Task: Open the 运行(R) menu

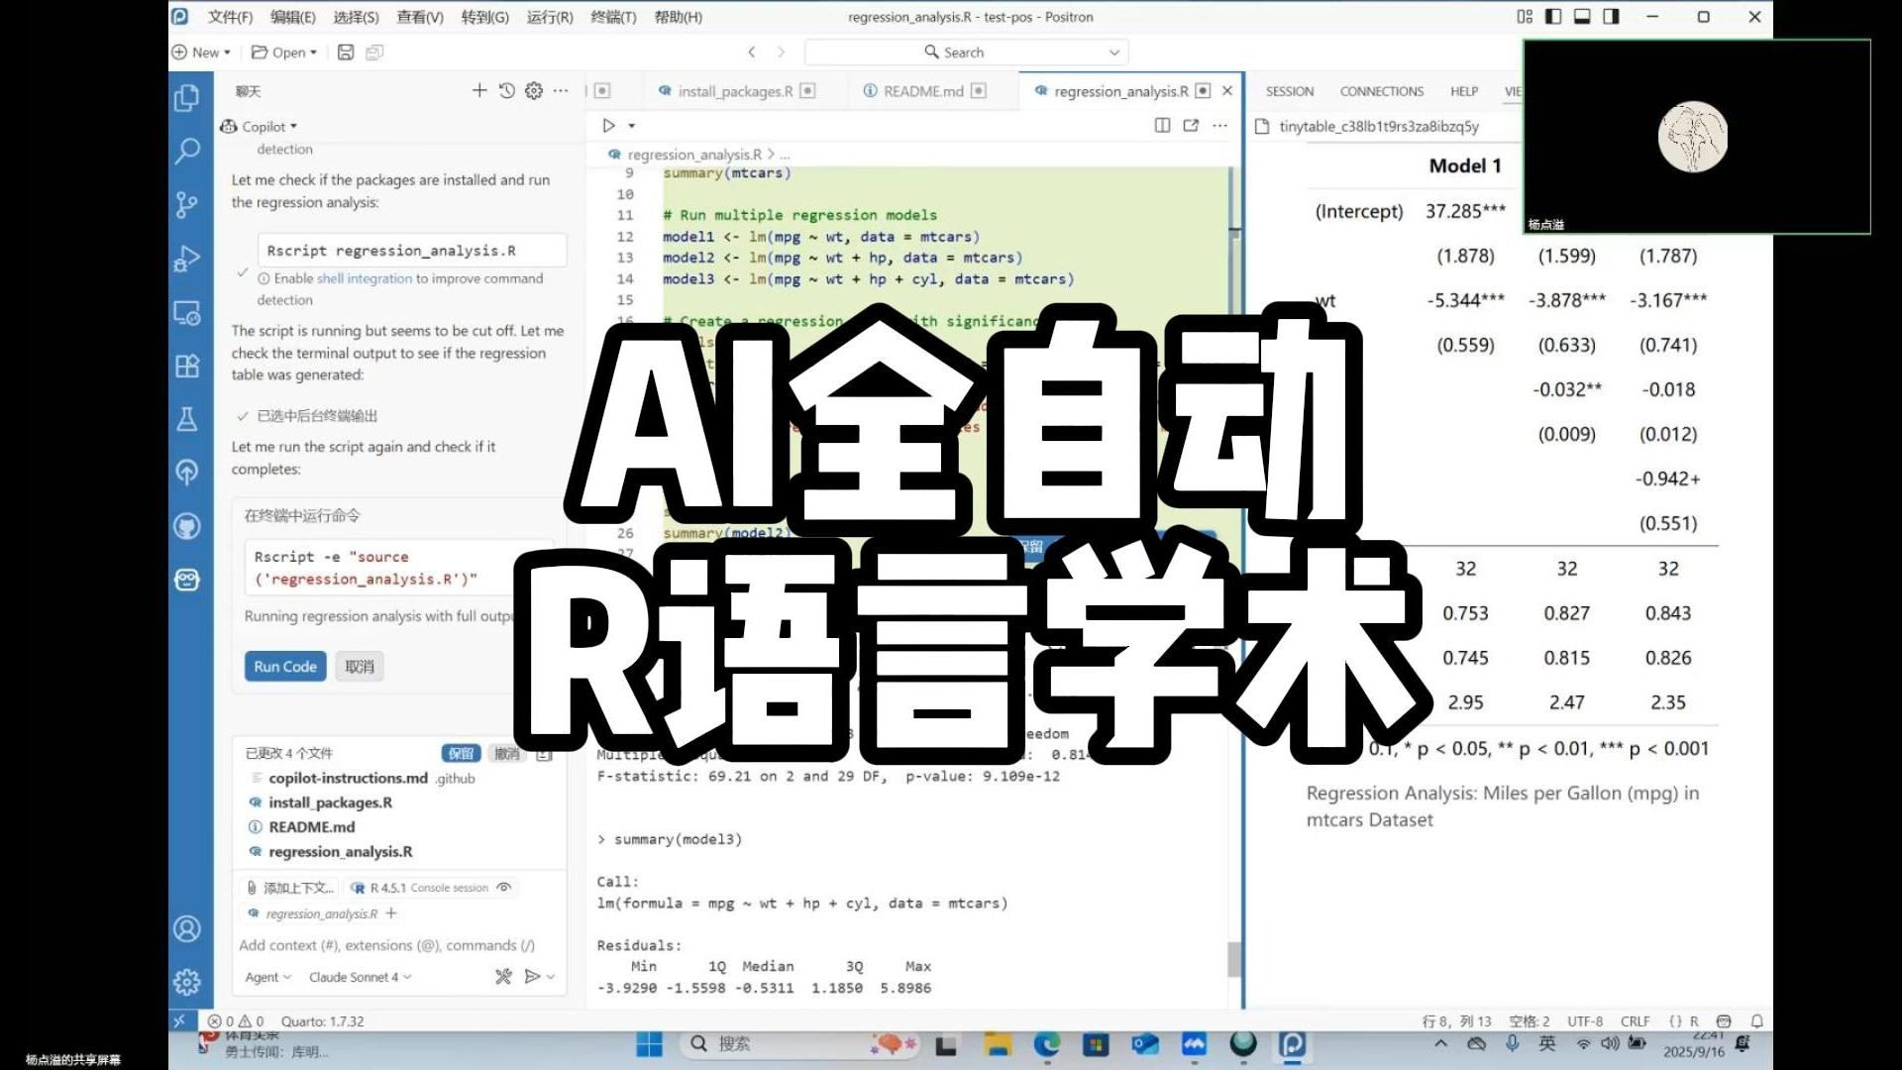Action: tap(549, 17)
